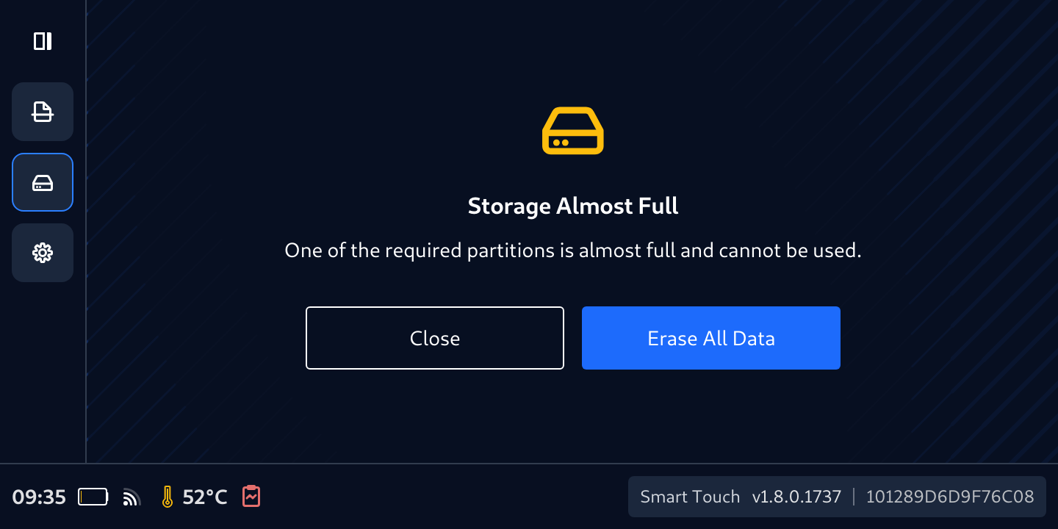Click the yellow thermometer icon
Screen dimensions: 1058x529
coord(168,497)
